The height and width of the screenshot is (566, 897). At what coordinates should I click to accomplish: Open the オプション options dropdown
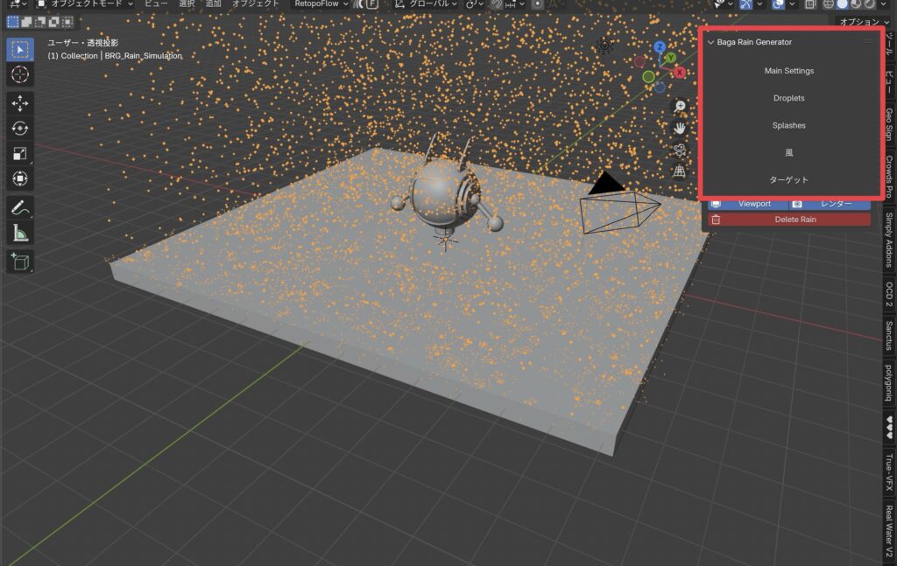(x=864, y=22)
